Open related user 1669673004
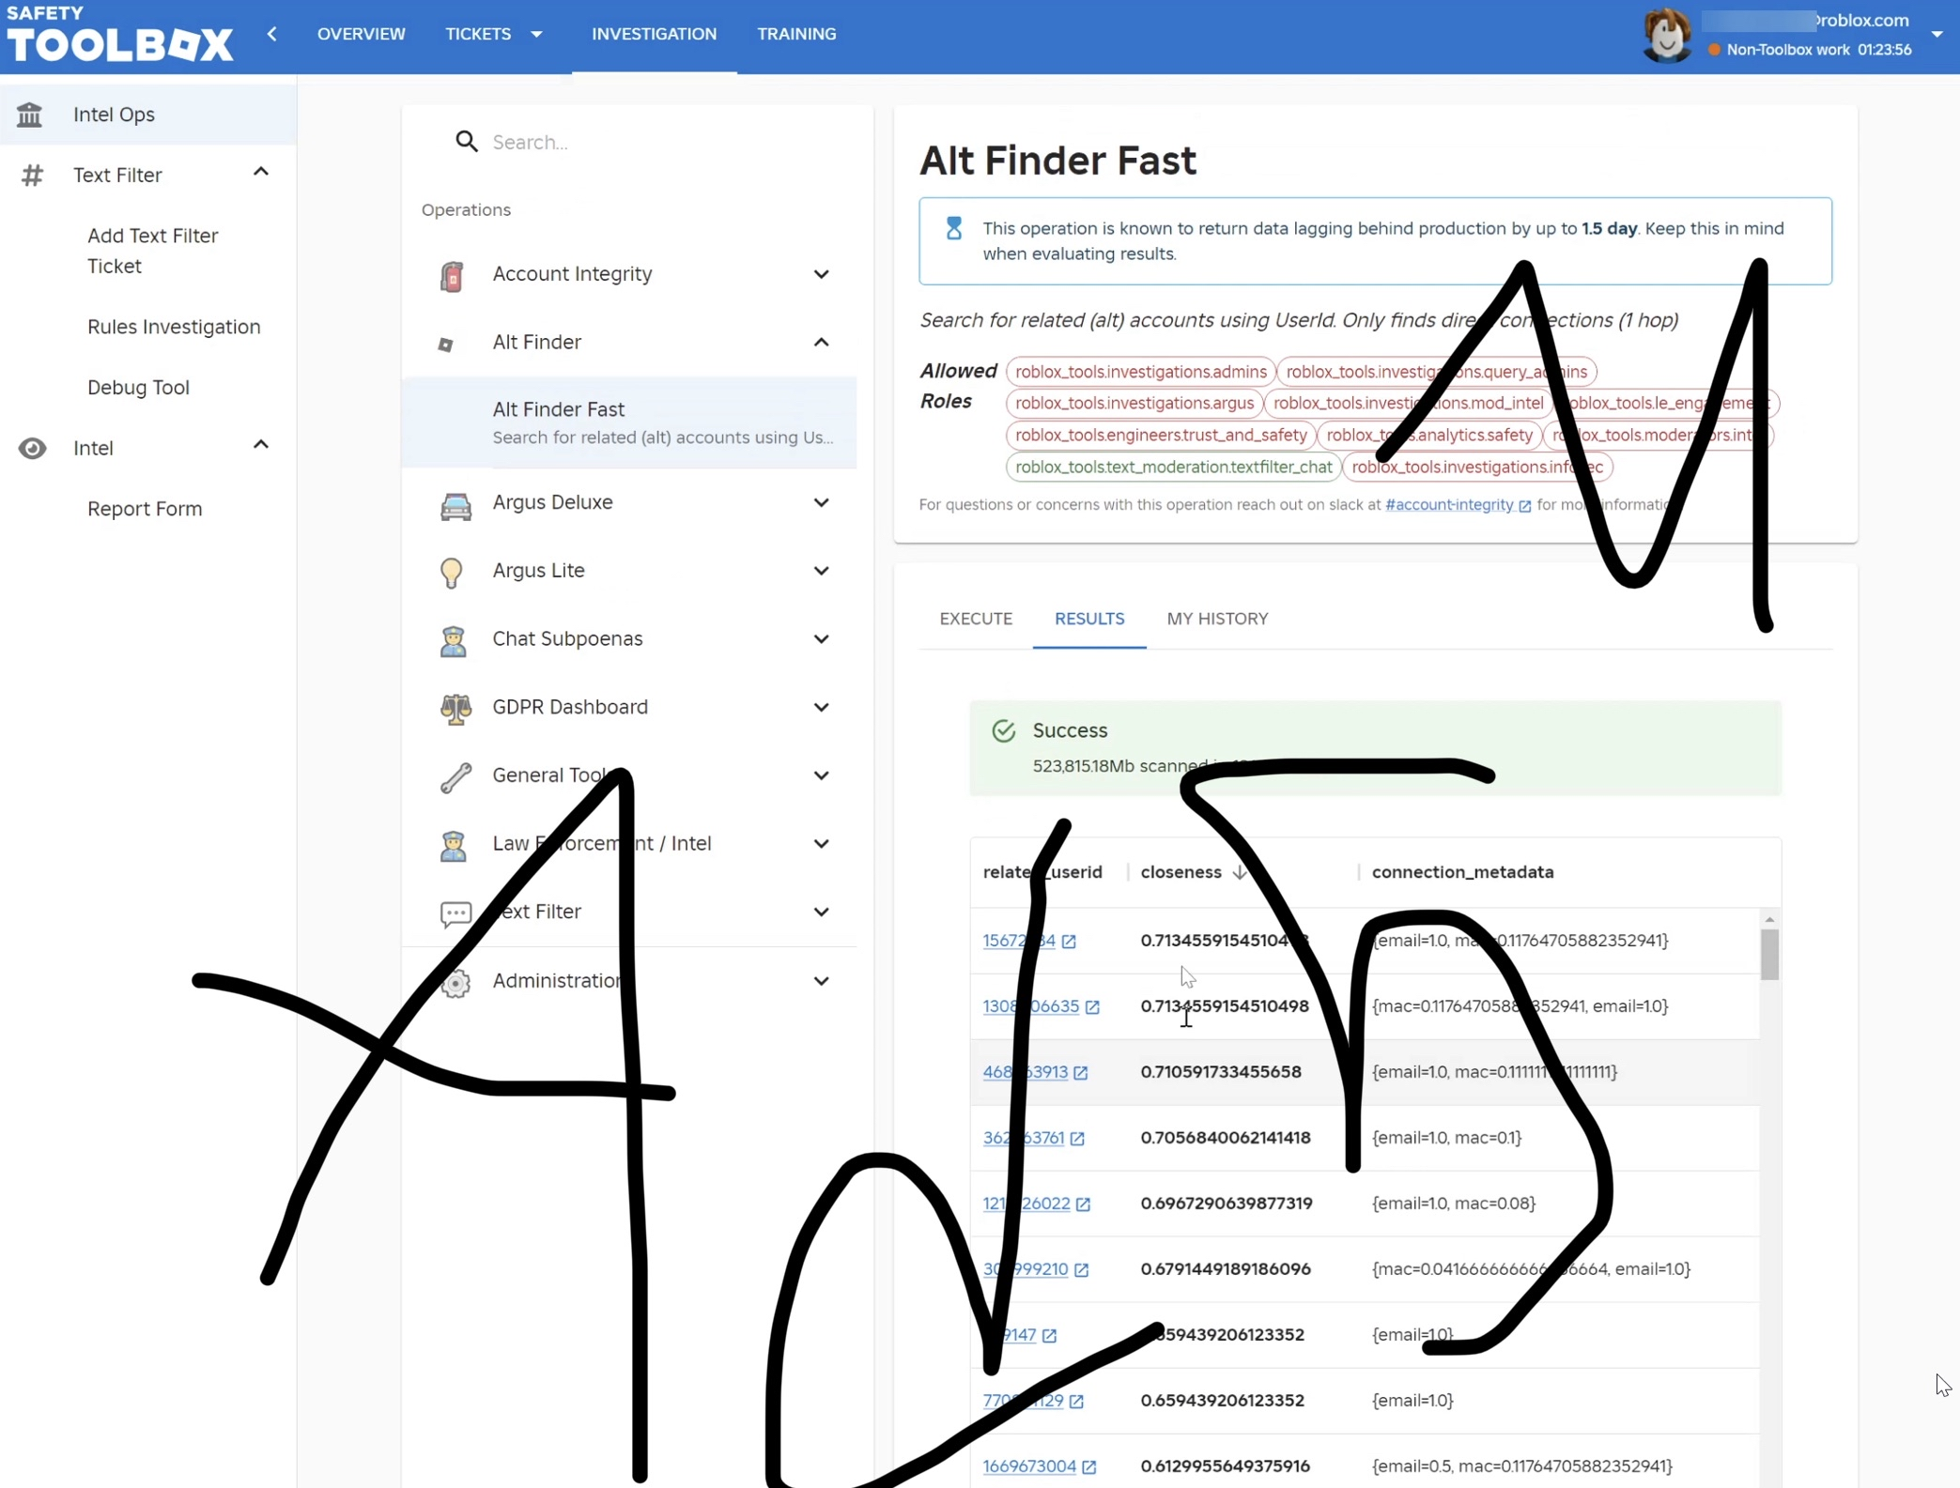Viewport: 1960px width, 1488px height. point(1029,1466)
